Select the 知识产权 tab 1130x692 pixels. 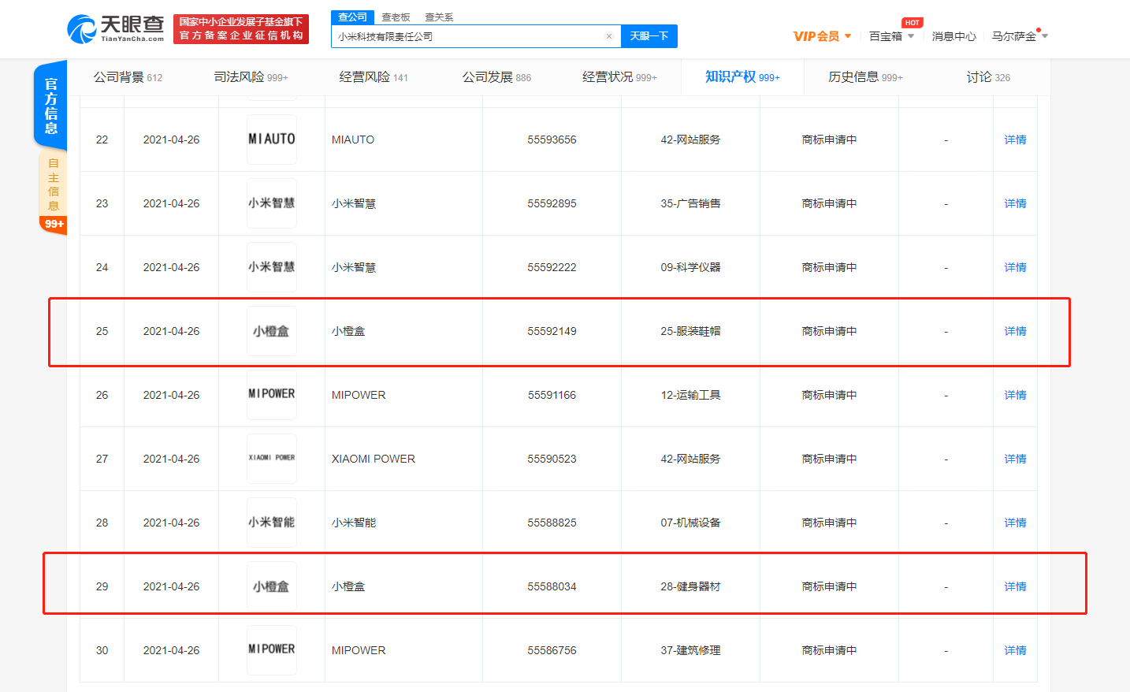click(742, 77)
